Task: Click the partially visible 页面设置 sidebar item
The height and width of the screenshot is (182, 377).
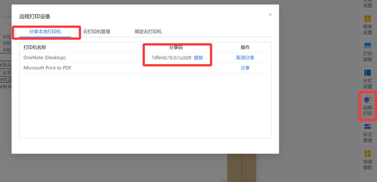Action: [368, 4]
